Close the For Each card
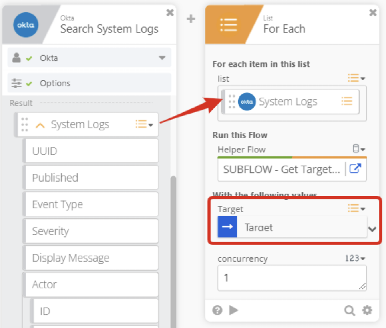This screenshot has height=328, width=386. (373, 12)
